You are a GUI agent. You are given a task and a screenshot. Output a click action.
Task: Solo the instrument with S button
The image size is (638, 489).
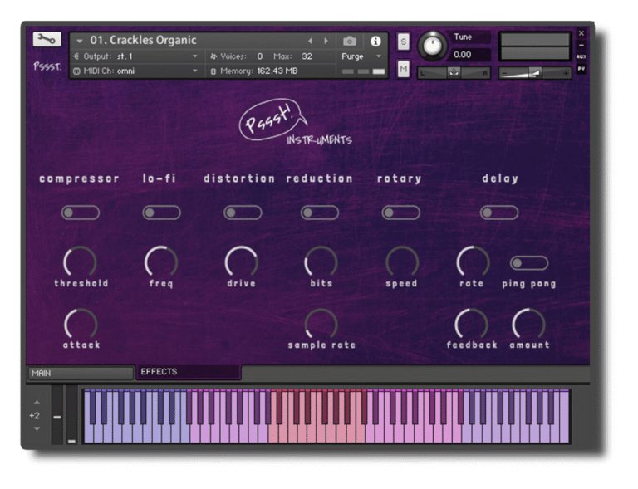tap(403, 42)
